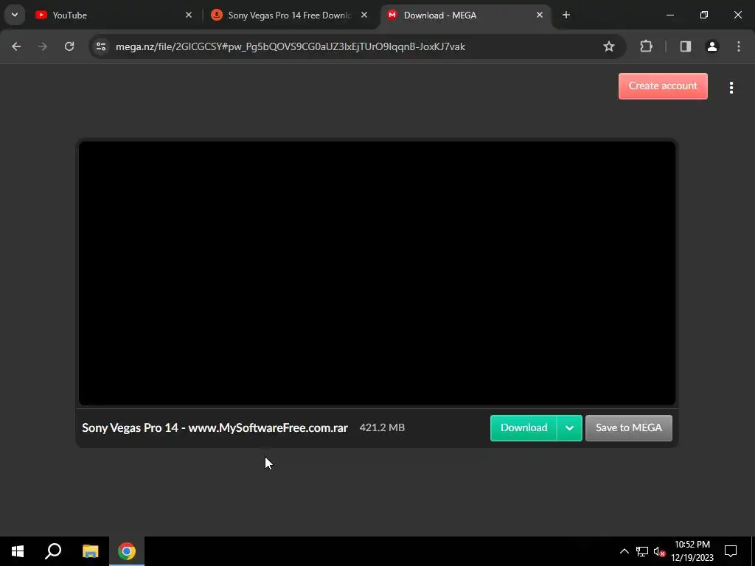The width and height of the screenshot is (755, 566).
Task: Open File Explorer from the taskbar
Action: coord(90,551)
